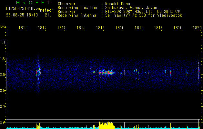Screen dimensions: 203x129
Task: Click the 1.1 kHz frequency axis label
Action: pyautogui.click(x=3, y=42)
